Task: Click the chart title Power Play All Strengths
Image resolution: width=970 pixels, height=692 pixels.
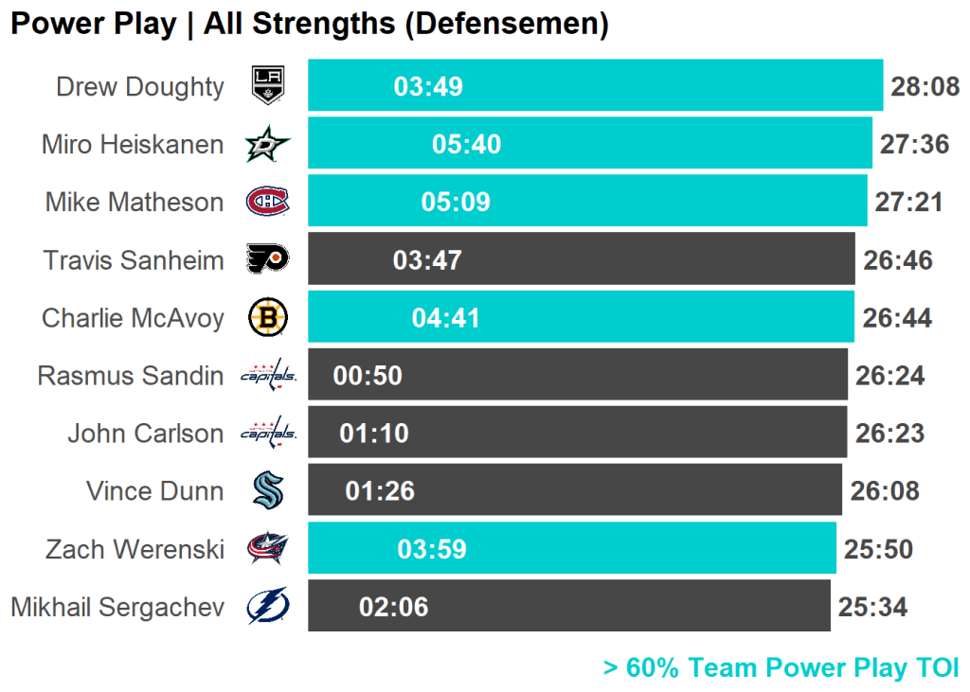Action: (309, 25)
